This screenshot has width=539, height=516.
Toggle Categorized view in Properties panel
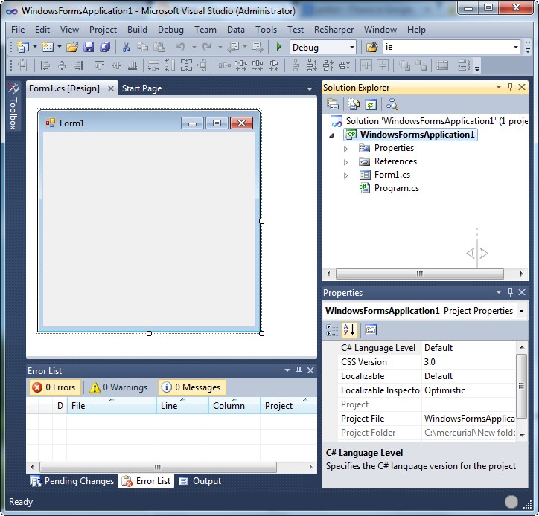click(x=332, y=330)
